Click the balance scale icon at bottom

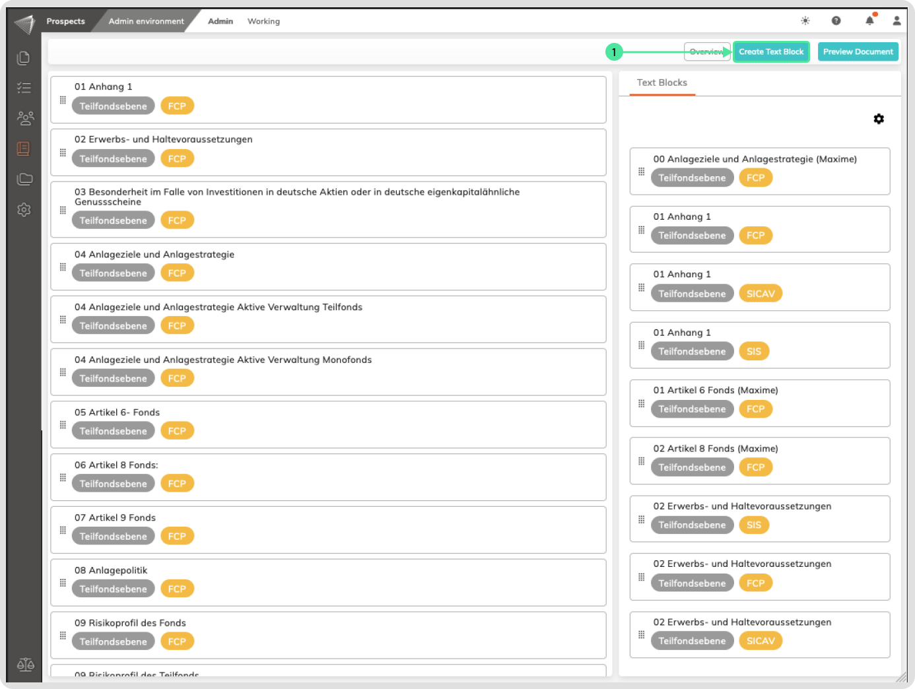(x=25, y=665)
